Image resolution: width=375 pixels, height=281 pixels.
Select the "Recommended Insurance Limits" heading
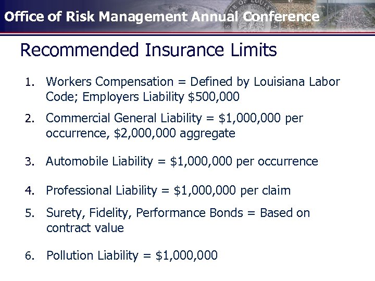tap(148, 50)
